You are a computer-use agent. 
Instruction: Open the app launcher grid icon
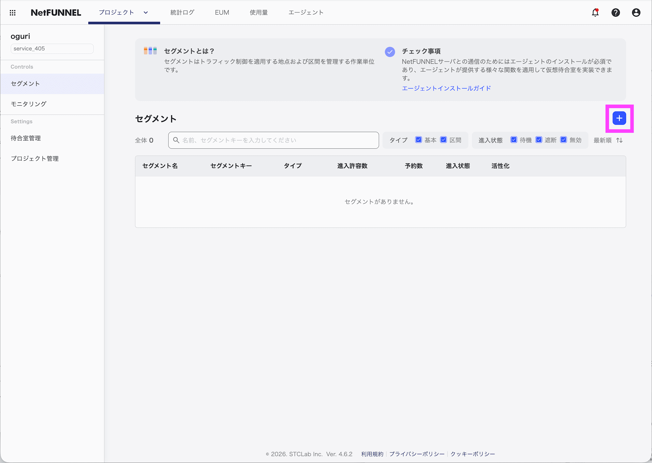pyautogui.click(x=13, y=12)
